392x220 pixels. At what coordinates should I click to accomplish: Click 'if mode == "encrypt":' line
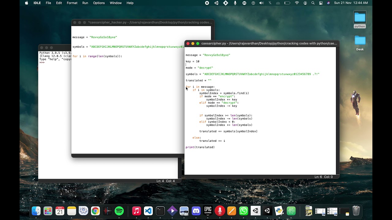pos(217,97)
